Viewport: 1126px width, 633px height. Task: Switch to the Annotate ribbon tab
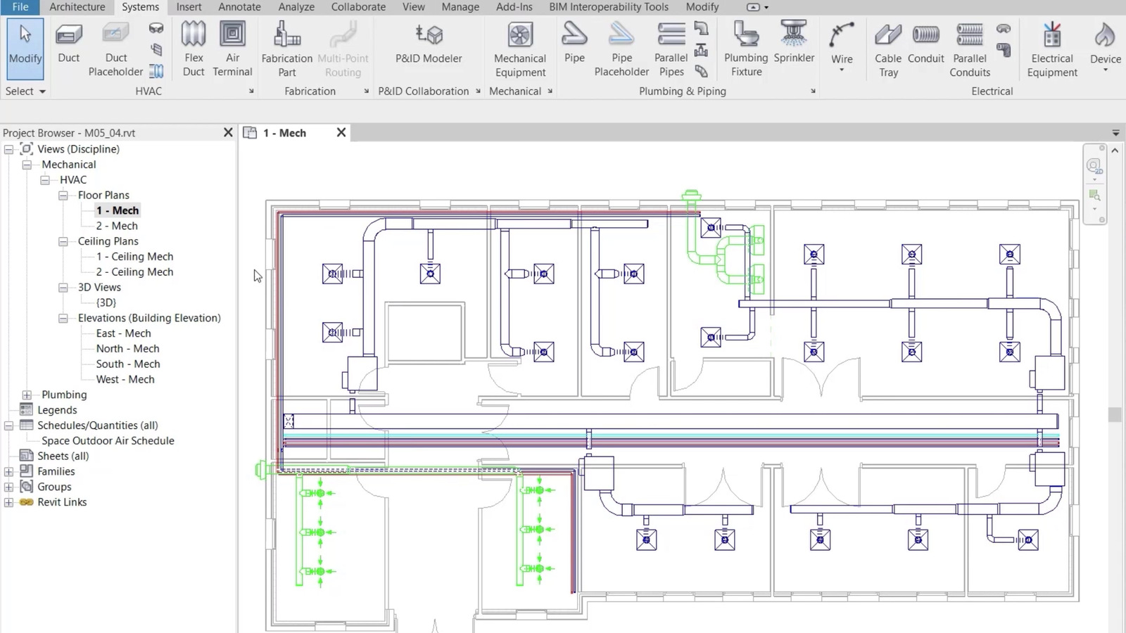tap(239, 7)
